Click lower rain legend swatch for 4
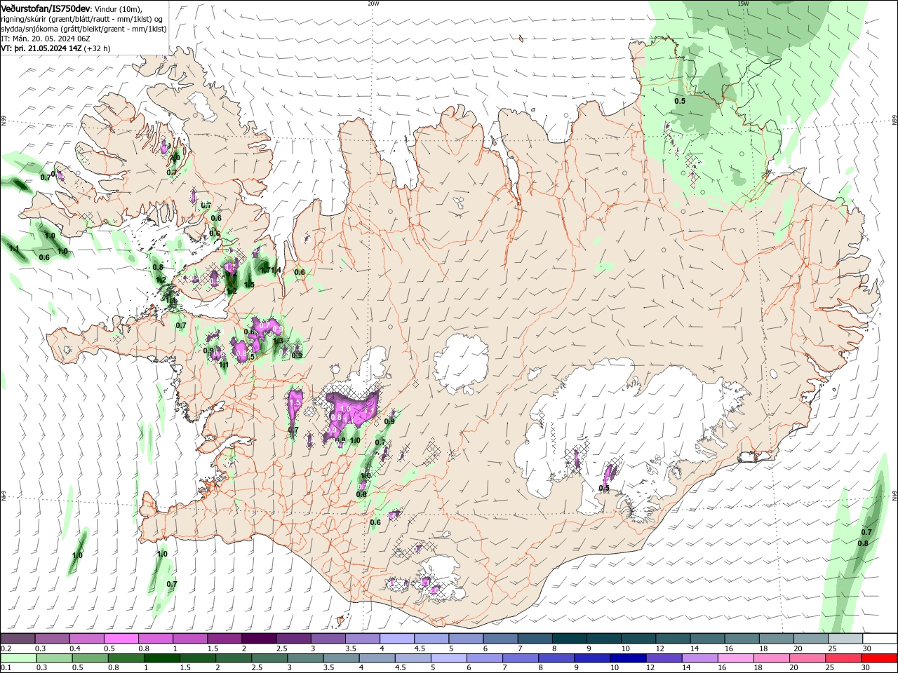The height and width of the screenshot is (673, 898). (x=377, y=658)
